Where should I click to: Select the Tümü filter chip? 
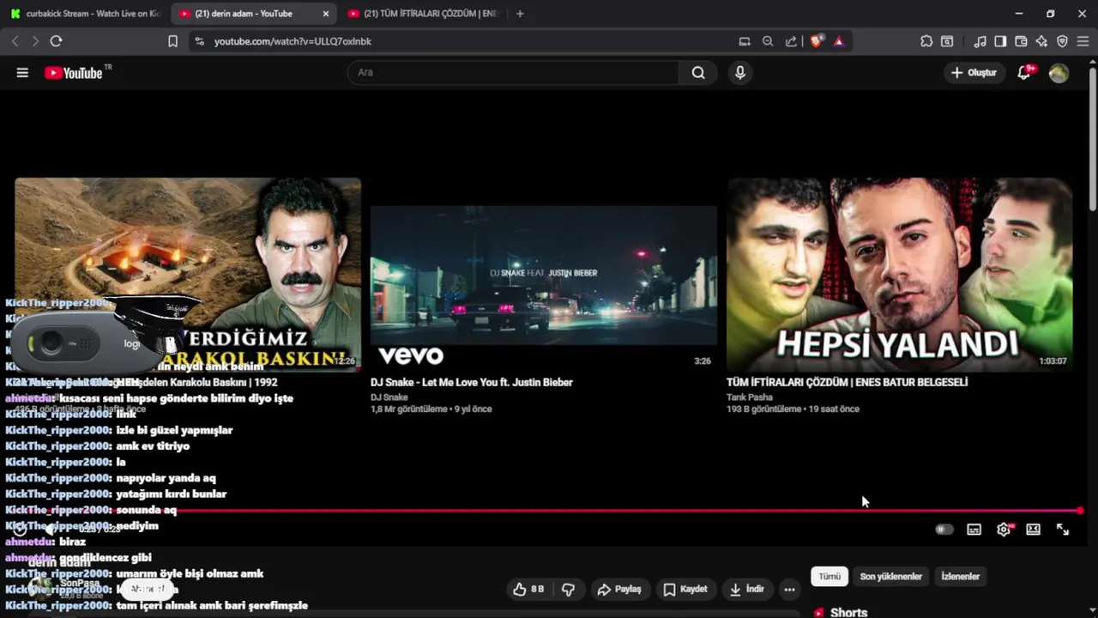(830, 577)
